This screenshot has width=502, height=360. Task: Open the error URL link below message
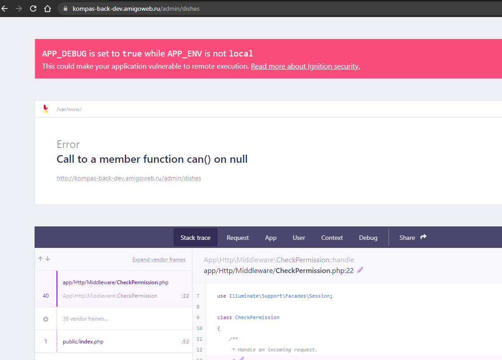click(x=129, y=178)
